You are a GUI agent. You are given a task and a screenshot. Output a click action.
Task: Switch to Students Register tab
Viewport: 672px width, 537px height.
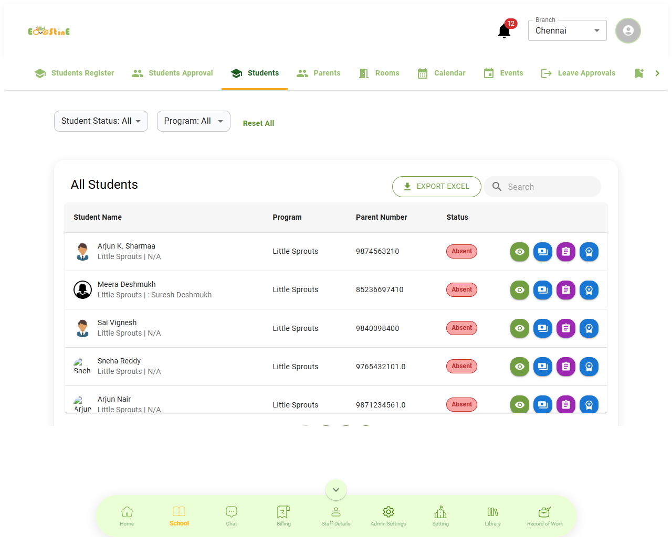pyautogui.click(x=74, y=73)
